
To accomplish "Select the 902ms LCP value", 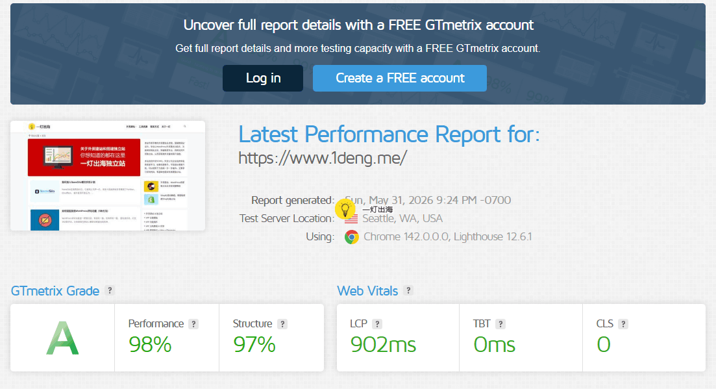I will tap(383, 345).
